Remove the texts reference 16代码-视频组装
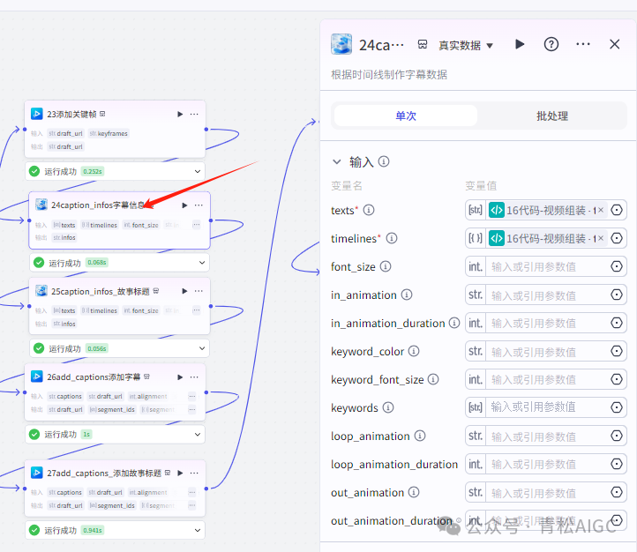Image resolution: width=637 pixels, height=552 pixels. (x=601, y=210)
